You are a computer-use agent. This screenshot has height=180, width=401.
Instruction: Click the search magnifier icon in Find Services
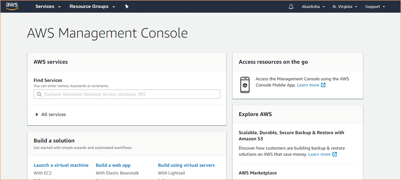coord(39,94)
